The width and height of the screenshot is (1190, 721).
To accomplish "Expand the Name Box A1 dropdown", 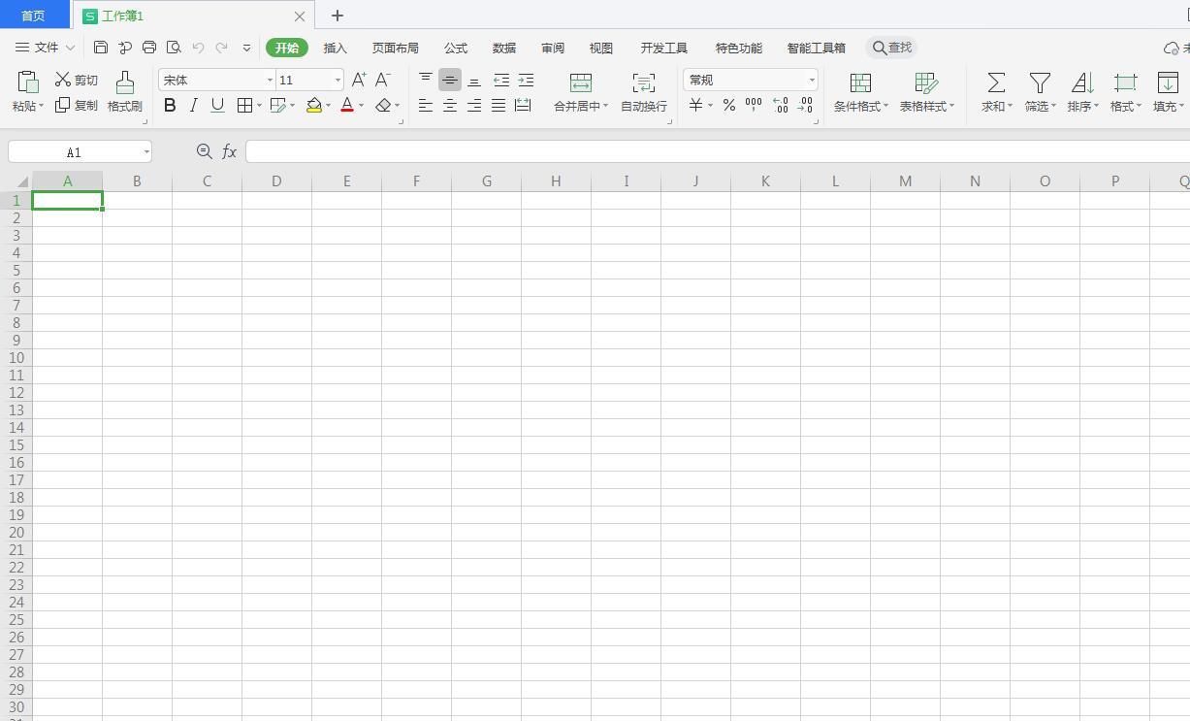I will pos(146,152).
